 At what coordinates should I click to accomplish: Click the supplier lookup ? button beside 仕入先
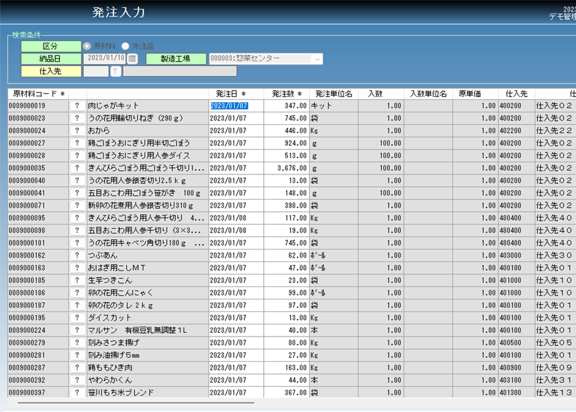pos(115,71)
